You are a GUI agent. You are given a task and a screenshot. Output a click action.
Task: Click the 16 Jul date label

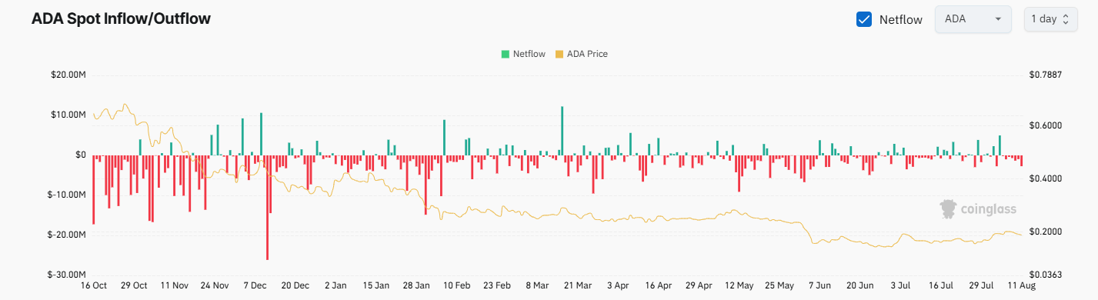(x=941, y=285)
